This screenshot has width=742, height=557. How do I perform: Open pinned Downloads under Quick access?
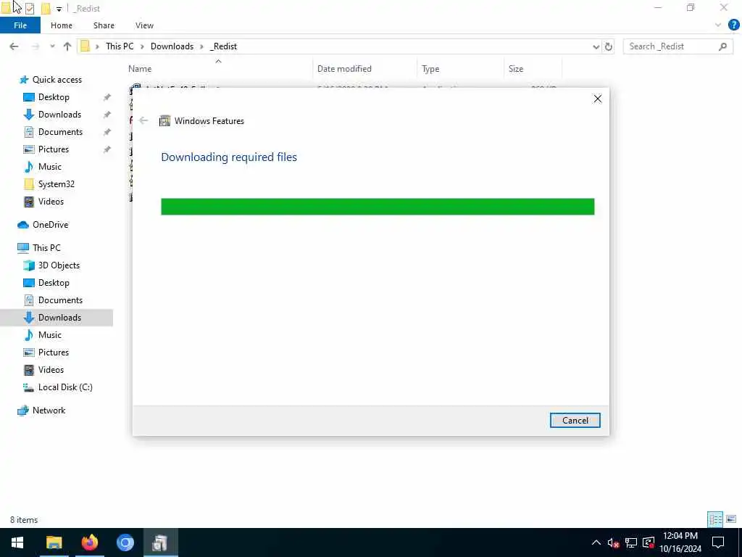tap(59, 115)
